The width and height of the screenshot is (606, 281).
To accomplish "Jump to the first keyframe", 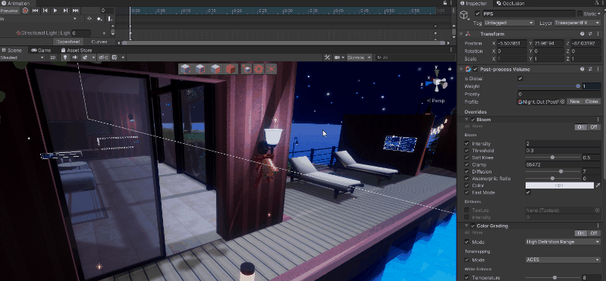I will point(35,11).
